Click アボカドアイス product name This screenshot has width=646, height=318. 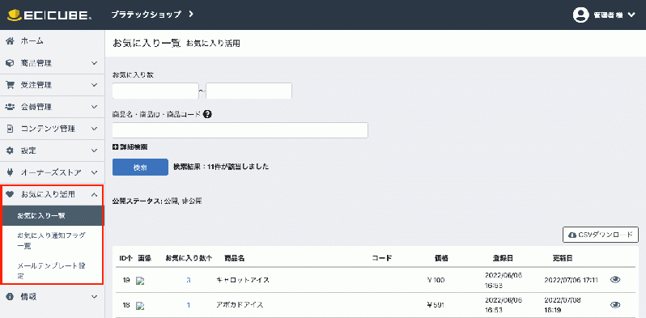[x=240, y=305]
